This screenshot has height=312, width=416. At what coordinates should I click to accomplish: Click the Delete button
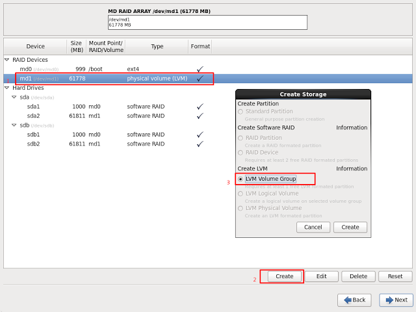coord(358,276)
